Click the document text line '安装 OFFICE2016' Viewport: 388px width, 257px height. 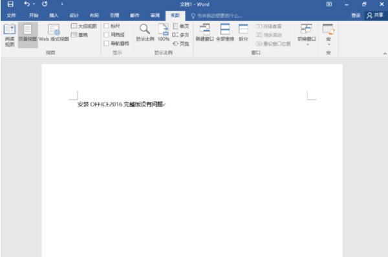(x=100, y=104)
